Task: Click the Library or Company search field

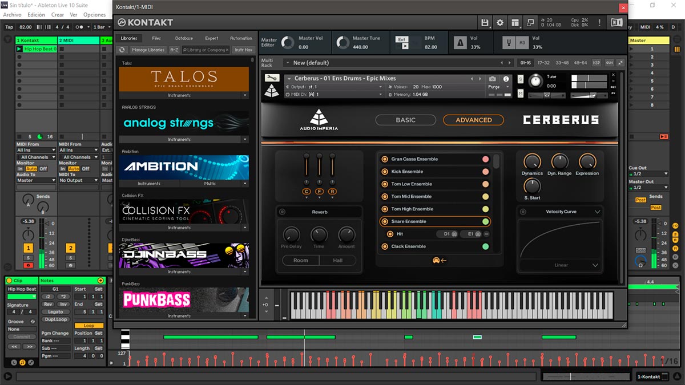Action: tap(205, 50)
